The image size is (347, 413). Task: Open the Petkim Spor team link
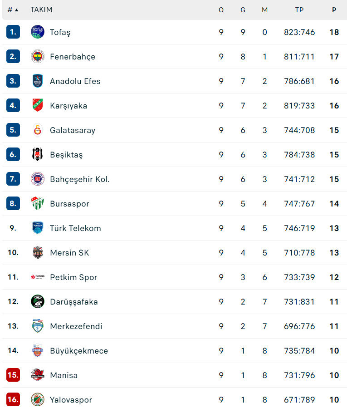73,277
